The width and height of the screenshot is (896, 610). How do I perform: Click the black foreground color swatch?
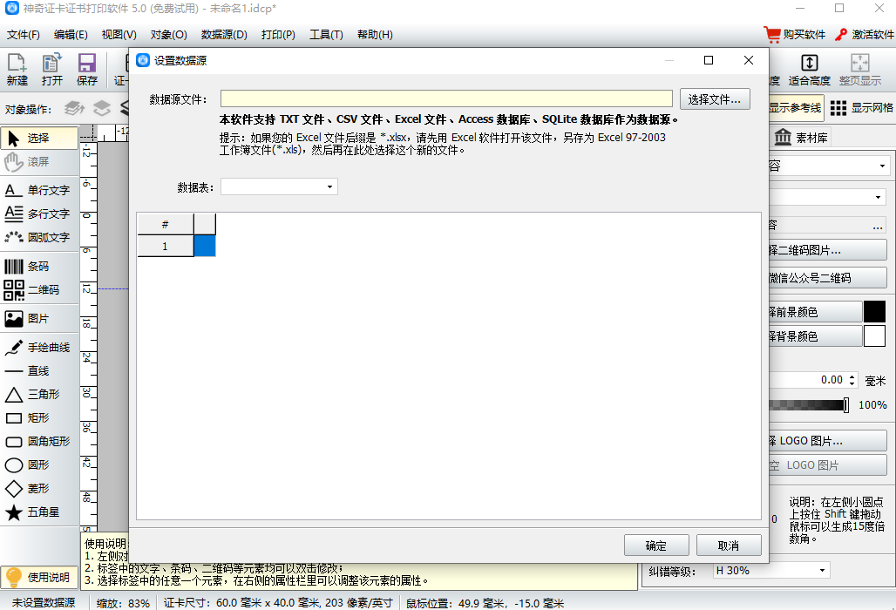[x=874, y=312]
